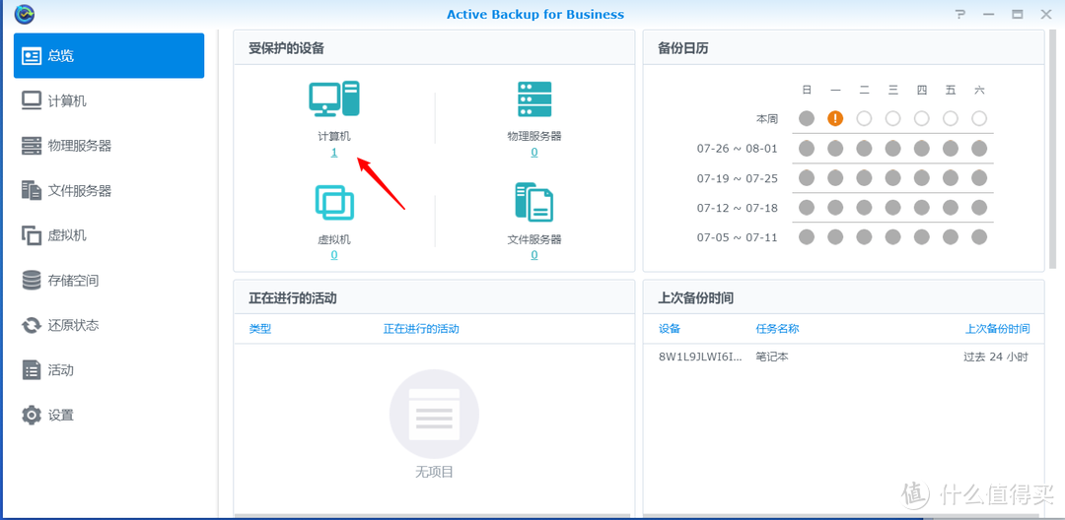The height and width of the screenshot is (520, 1065).
Task: Click the vertical scrollbar on right edge
Action: pos(1053,149)
